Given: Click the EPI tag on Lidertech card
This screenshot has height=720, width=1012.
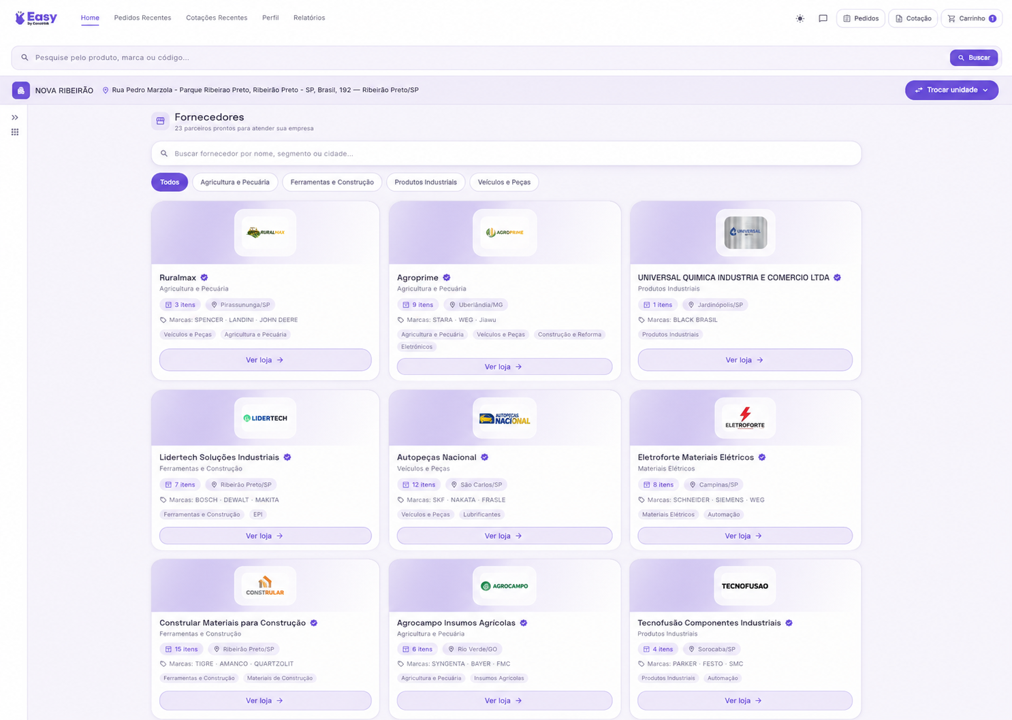Looking at the screenshot, I should [x=258, y=514].
